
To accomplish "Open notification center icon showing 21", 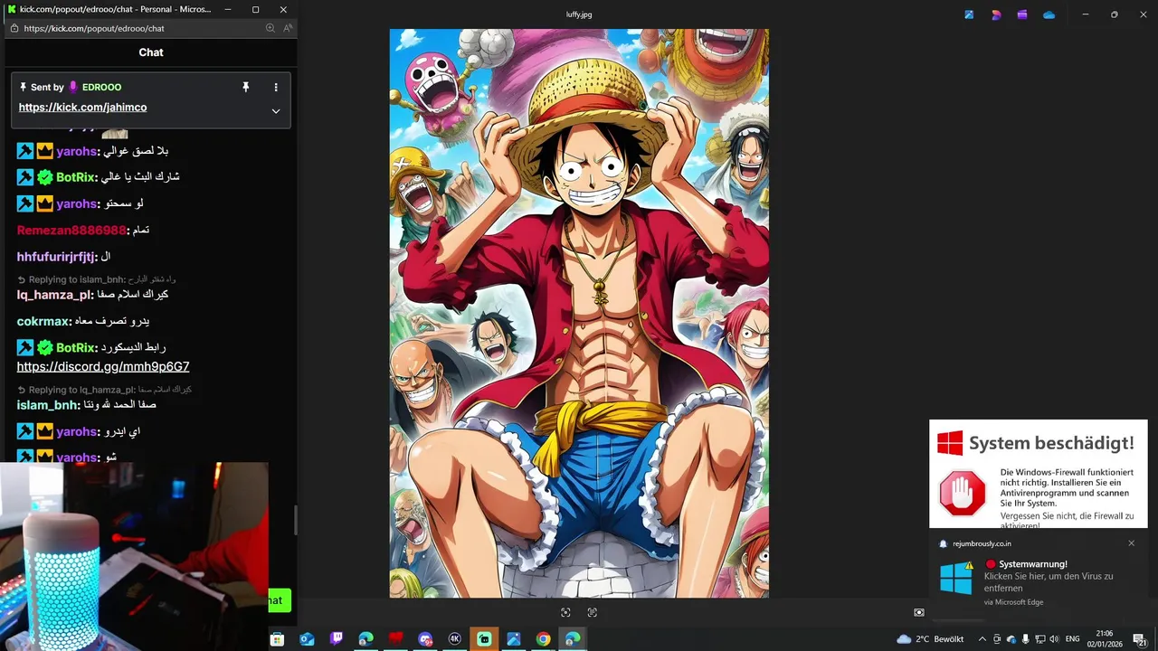I will [x=1140, y=639].
